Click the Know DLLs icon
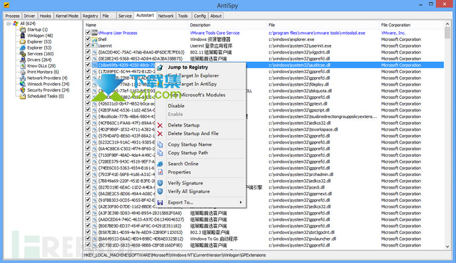The width and height of the screenshot is (456, 263). pos(22,66)
